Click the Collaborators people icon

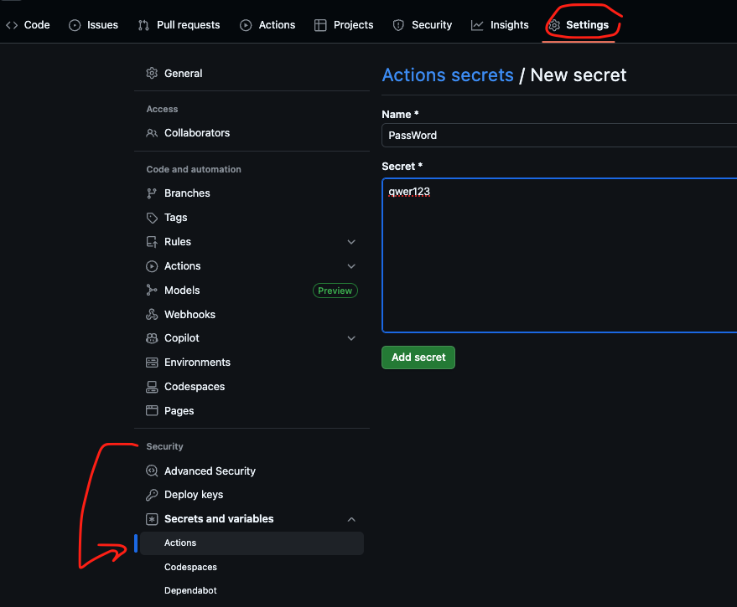(x=152, y=133)
